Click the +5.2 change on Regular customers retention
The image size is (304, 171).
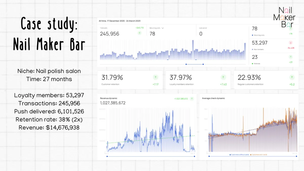point(292,84)
